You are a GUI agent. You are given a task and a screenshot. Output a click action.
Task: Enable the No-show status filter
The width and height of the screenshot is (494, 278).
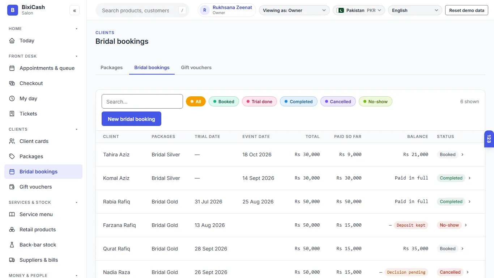(375, 102)
